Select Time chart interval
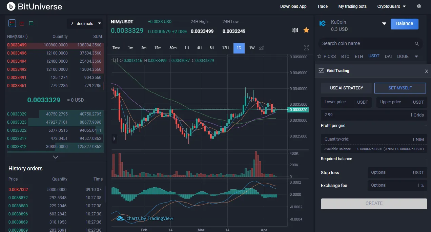The width and height of the screenshot is (431, 232). coord(116,48)
